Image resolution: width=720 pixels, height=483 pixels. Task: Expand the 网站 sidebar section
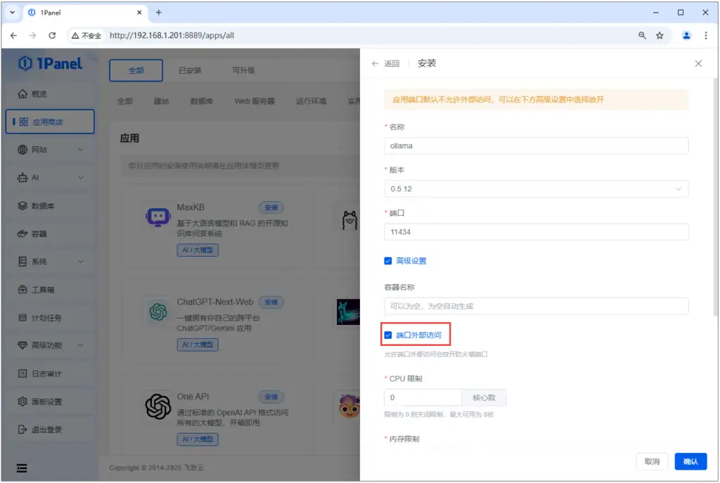(x=41, y=149)
